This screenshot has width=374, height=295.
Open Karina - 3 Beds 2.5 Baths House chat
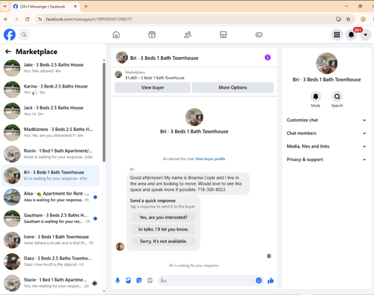pyautogui.click(x=51, y=89)
